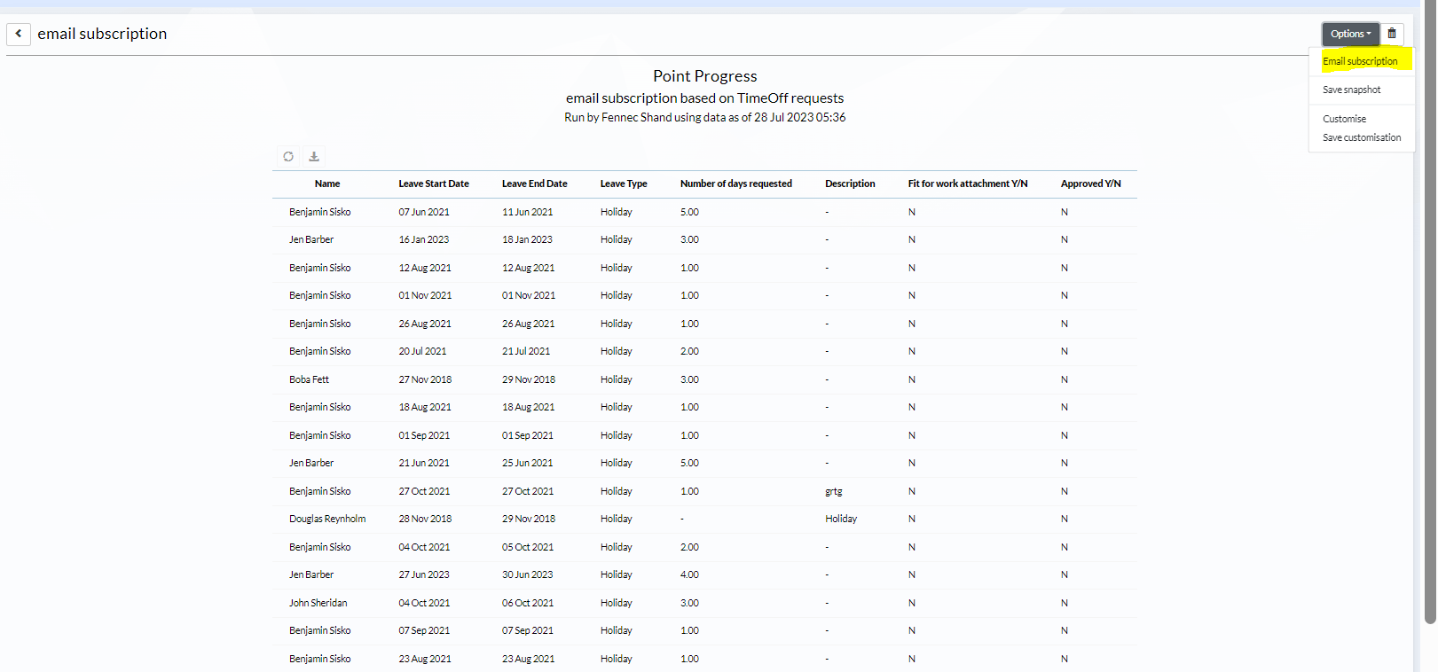Select the Boba Fett name cell

309,379
